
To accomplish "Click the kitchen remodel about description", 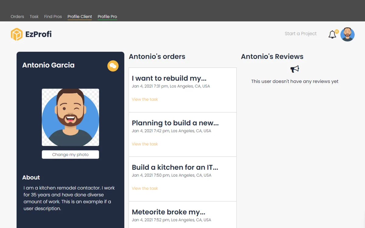I will tap(69, 198).
